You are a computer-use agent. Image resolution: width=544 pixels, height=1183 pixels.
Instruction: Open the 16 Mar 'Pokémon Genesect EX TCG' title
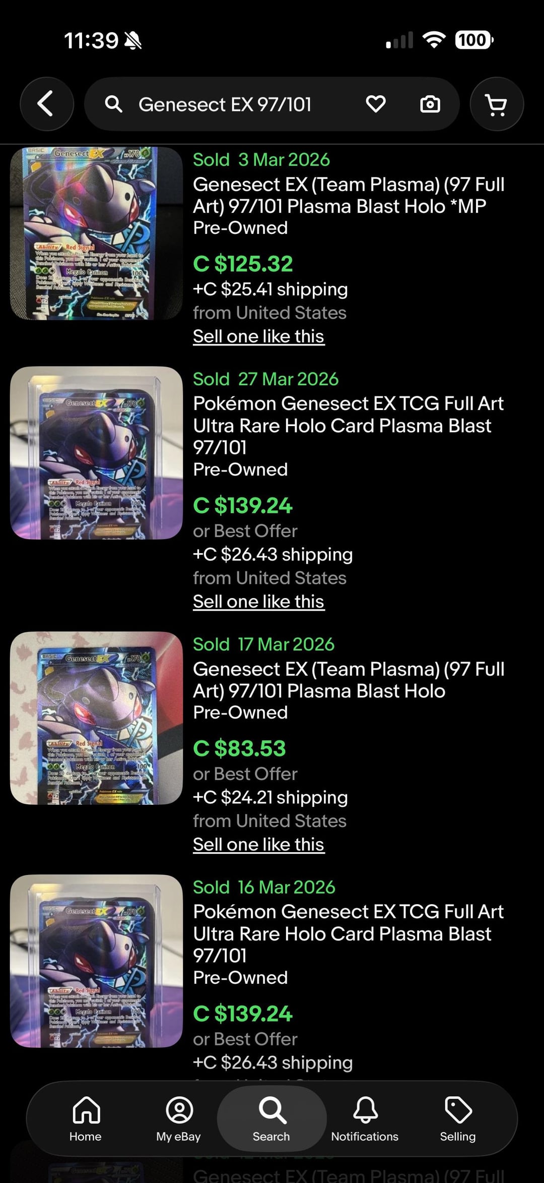click(x=348, y=933)
